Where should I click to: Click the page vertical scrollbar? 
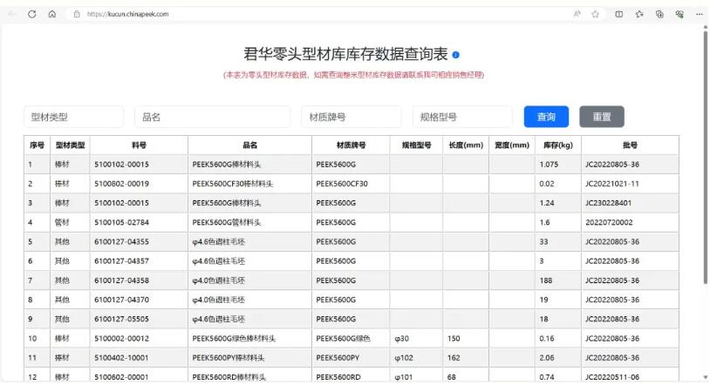705,157
